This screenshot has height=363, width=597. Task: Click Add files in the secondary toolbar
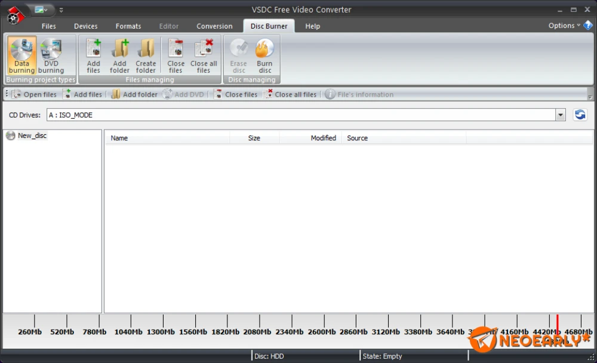82,94
